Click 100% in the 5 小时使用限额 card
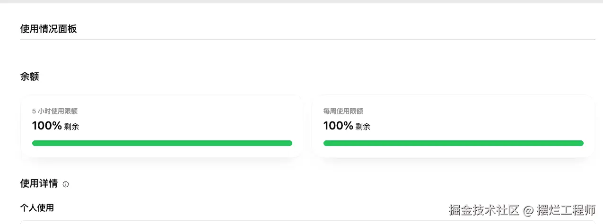This screenshot has height=224, width=603. (x=47, y=126)
